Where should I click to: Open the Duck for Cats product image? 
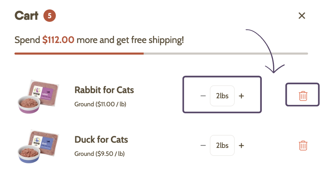[38, 146]
